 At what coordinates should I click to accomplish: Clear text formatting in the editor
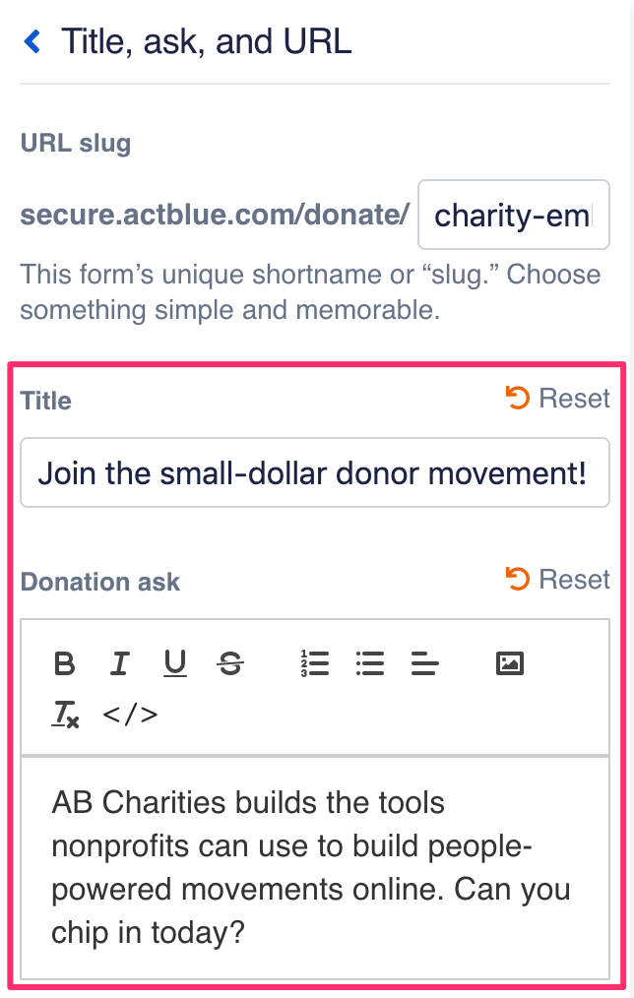[x=66, y=714]
